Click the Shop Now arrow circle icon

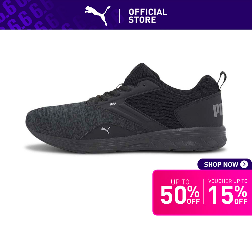pos(244,164)
